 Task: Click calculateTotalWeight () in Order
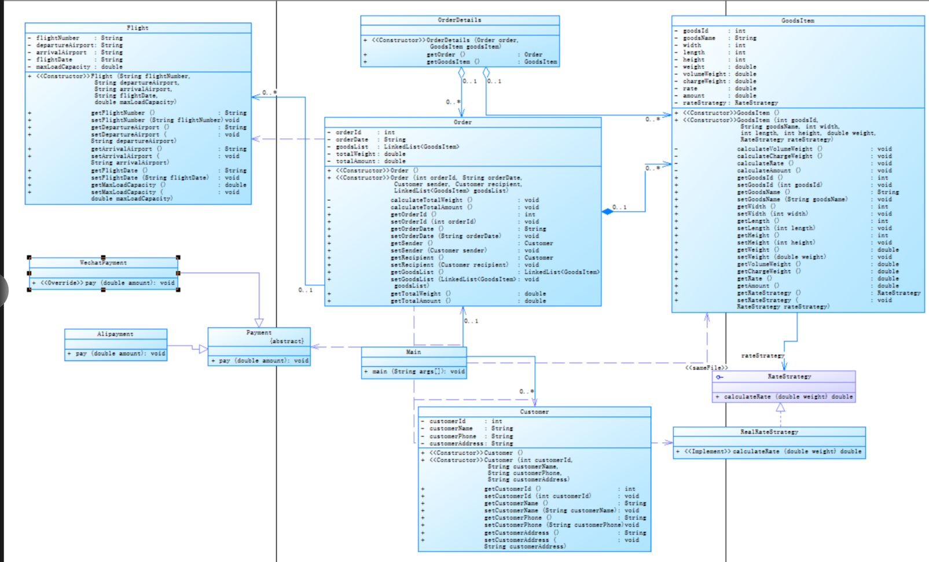pyautogui.click(x=431, y=200)
